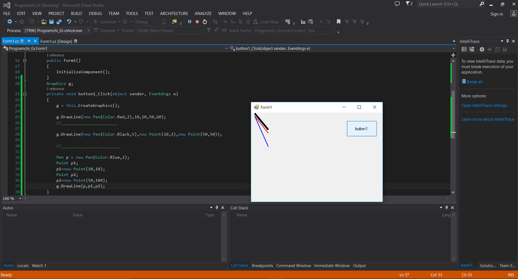Open the feedback speech bubble icon

[x=397, y=4]
